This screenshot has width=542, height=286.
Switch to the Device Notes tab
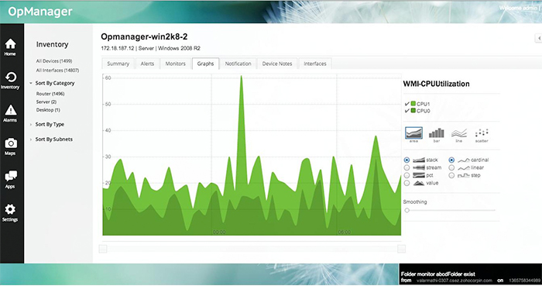point(277,64)
